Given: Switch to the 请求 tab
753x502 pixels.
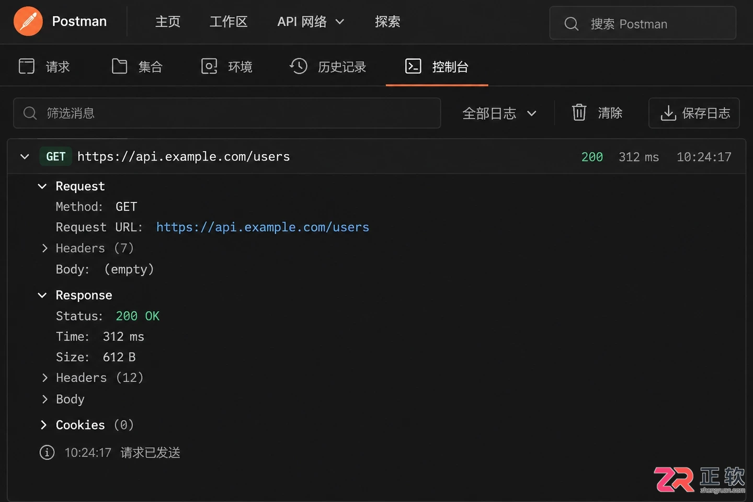Looking at the screenshot, I should point(44,66).
